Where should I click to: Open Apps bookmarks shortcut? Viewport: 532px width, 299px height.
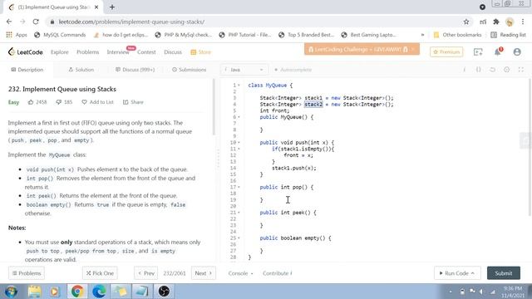(x=17, y=35)
